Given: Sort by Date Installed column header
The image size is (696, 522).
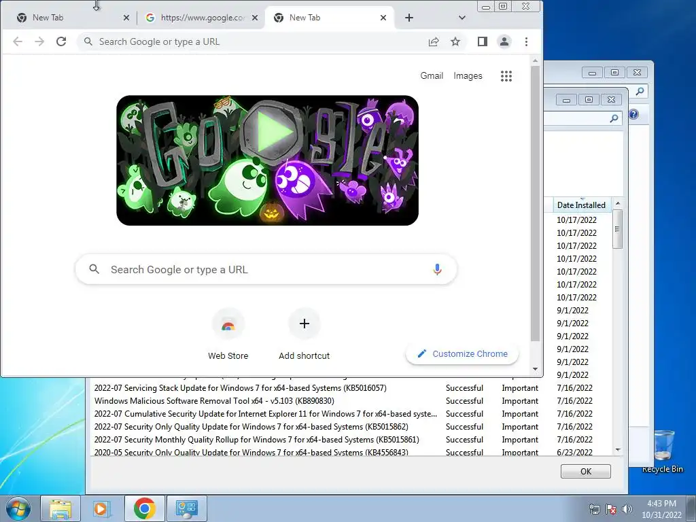Looking at the screenshot, I should pos(582,205).
